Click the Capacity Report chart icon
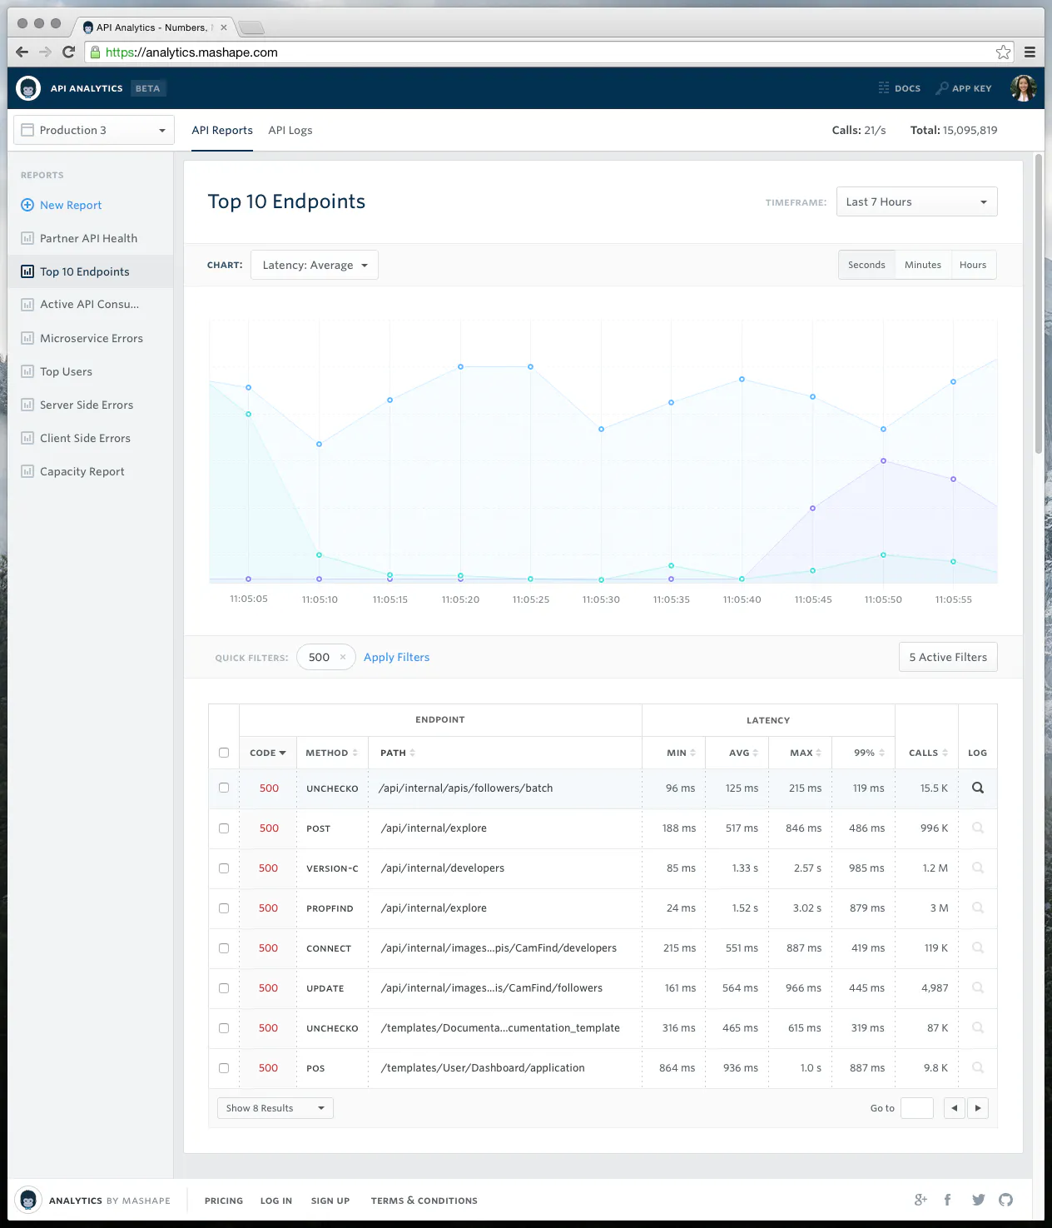Viewport: 1052px width, 1228px height. (27, 471)
